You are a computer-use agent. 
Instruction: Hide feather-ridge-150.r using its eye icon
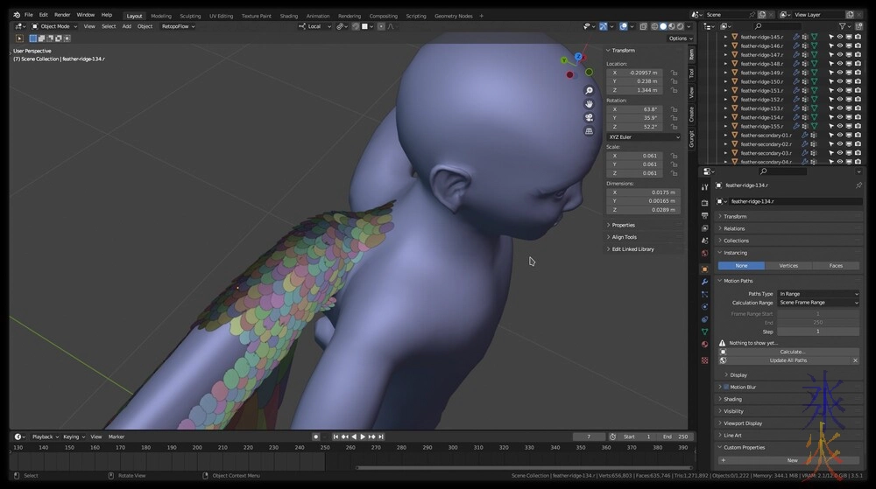click(x=839, y=81)
